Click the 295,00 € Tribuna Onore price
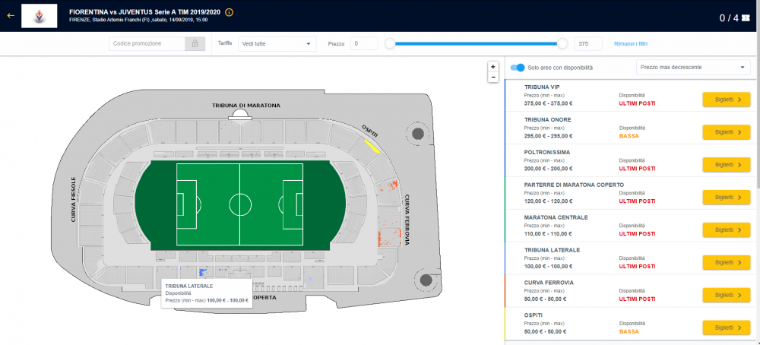Viewport: 760px width, 345px height. pos(548,136)
